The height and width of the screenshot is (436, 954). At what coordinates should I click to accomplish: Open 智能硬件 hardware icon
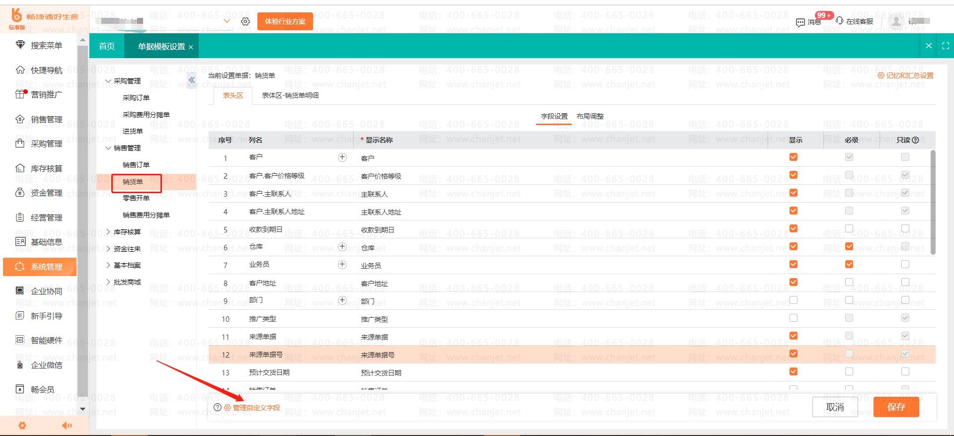pyautogui.click(x=20, y=340)
